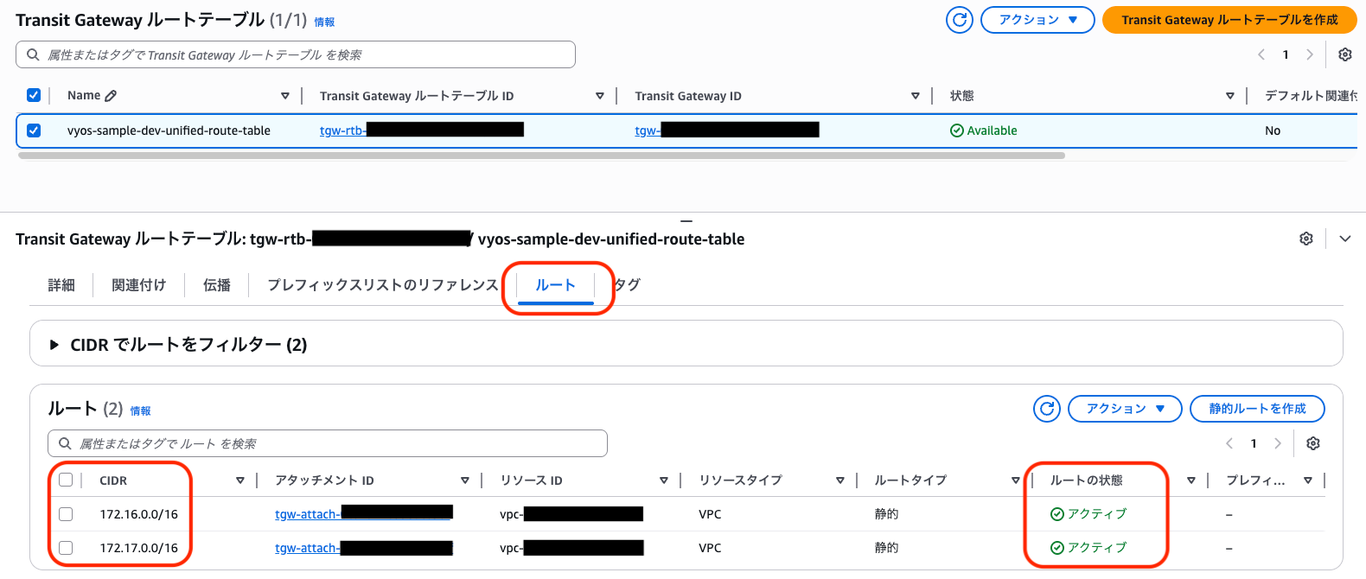This screenshot has height=579, width=1366.
Task: Select the 172.17.0.0/16 route checkbox
Action: click(x=66, y=548)
